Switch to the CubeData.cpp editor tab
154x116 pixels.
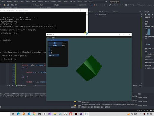tap(103, 12)
